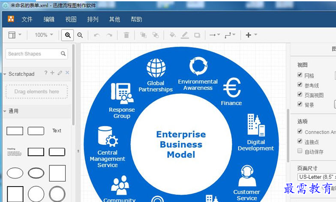Select the thick-bordered square shape in bottom row
The width and height of the screenshot is (336, 202).
[15, 194]
